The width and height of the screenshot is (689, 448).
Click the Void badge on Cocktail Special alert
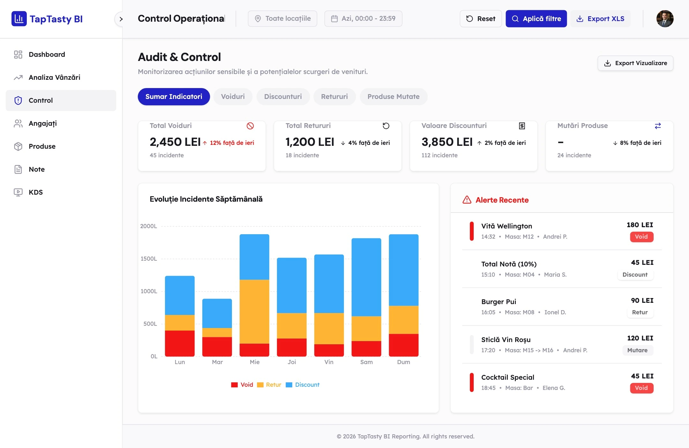point(641,388)
